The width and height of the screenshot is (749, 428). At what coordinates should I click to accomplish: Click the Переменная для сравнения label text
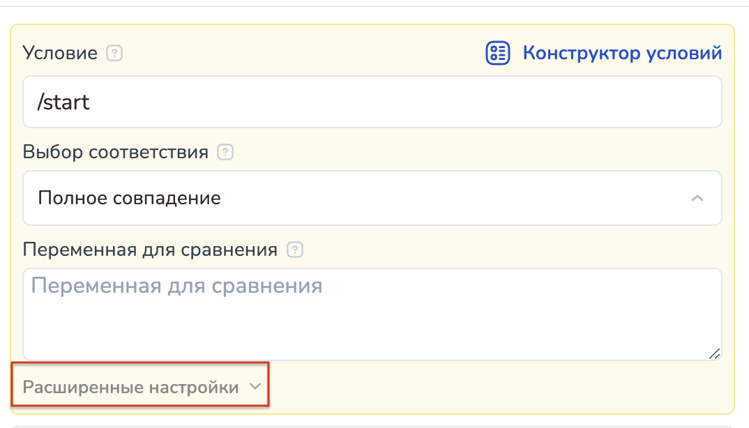click(151, 250)
